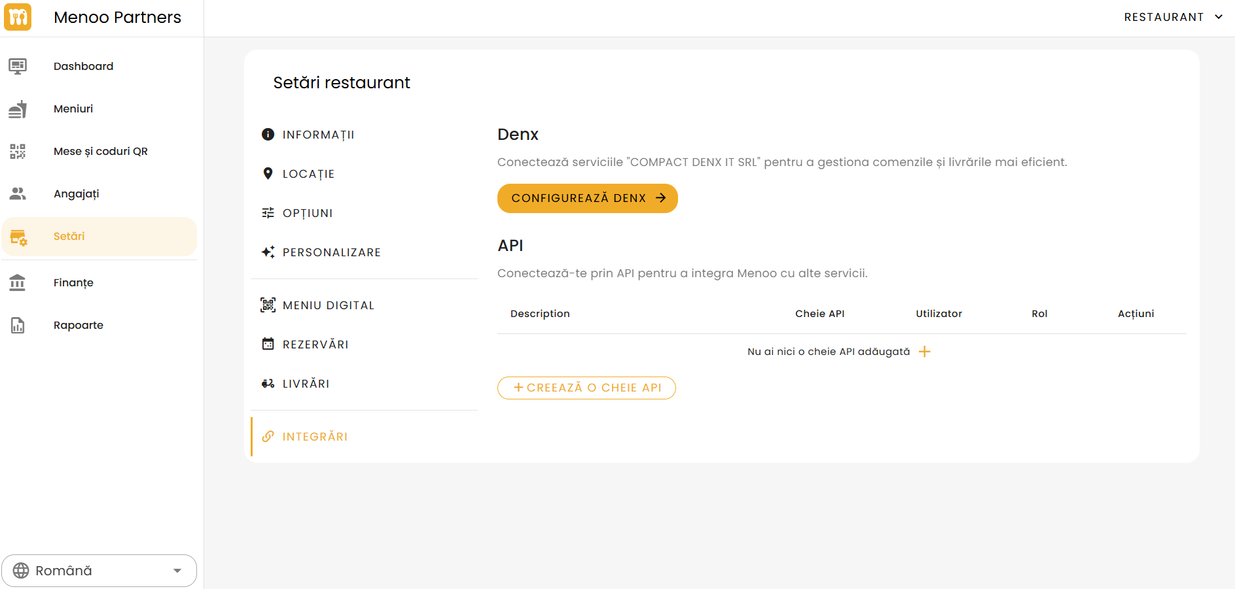
Task: Click the Meniuri menu icon
Action: click(x=18, y=109)
